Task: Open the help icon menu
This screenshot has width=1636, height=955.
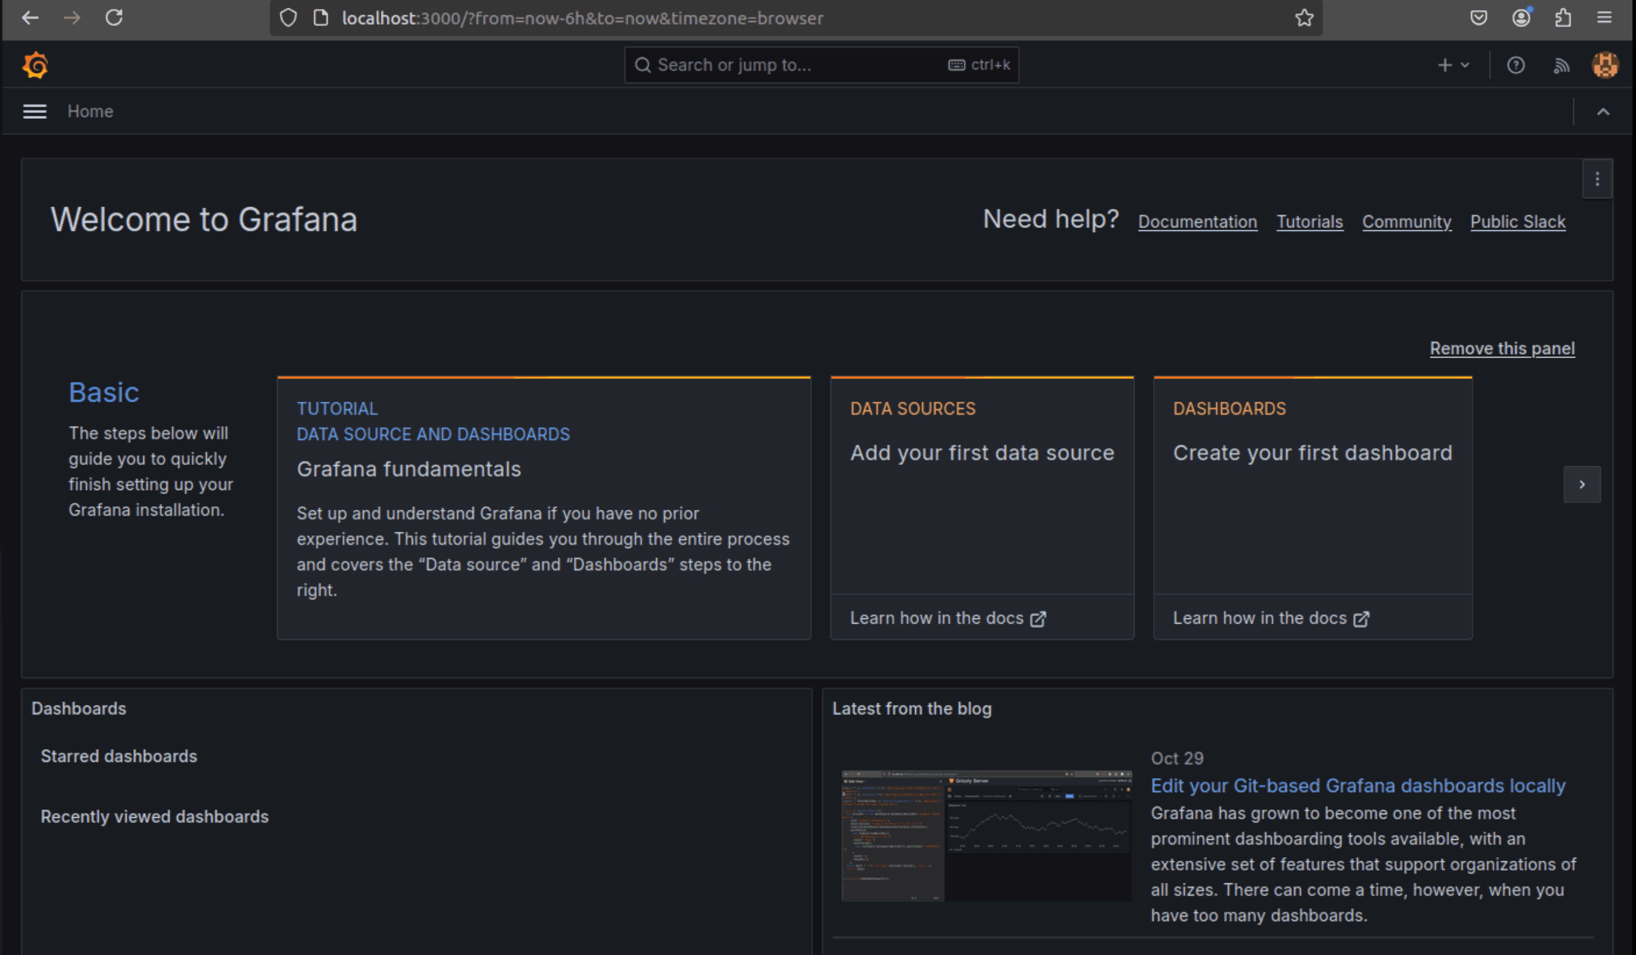Action: [x=1515, y=65]
